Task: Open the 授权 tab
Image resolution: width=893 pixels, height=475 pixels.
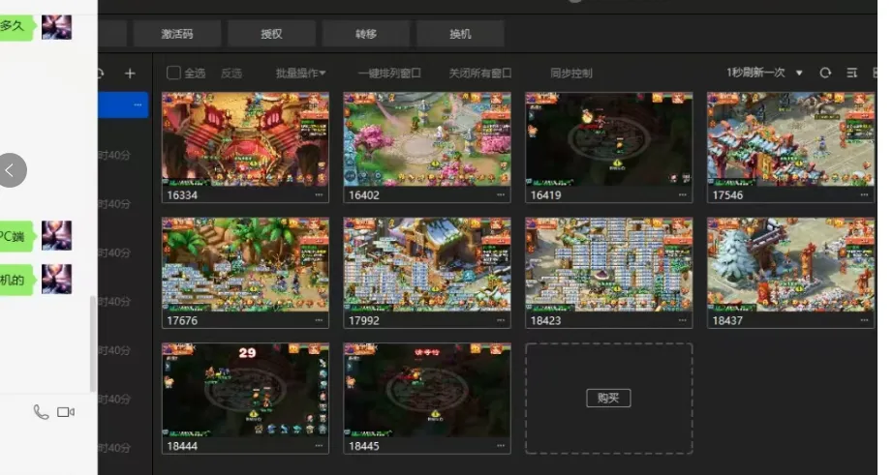Action: pos(271,34)
